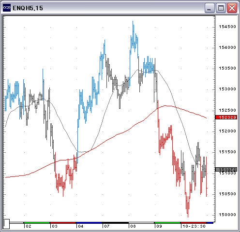Screen dimensions: 240x232
Task: Click the red session bar above 03
Action: pos(63,223)
